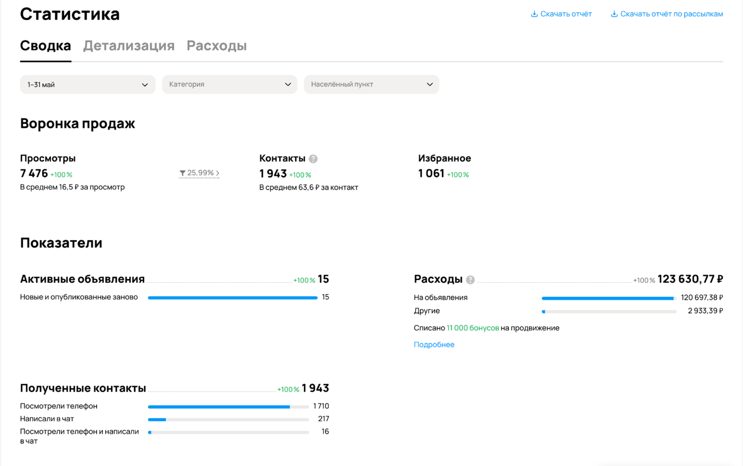This screenshot has width=743, height=466.
Task: Open the 1–31 май date dropdown
Action: (x=87, y=84)
